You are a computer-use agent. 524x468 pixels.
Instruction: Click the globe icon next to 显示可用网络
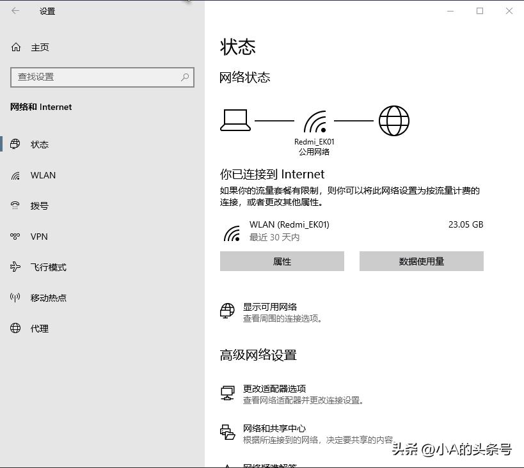(228, 311)
